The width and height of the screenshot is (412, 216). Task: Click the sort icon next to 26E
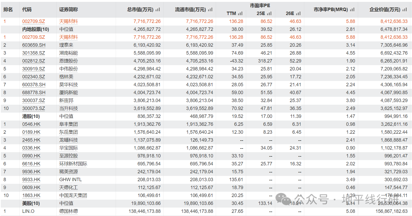298,13
